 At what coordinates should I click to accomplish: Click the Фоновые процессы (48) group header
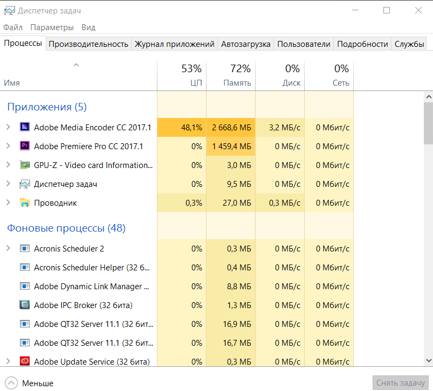[66, 228]
